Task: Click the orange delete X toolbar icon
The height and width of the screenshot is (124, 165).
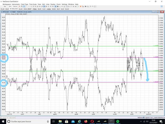Action: [x=81, y=6]
